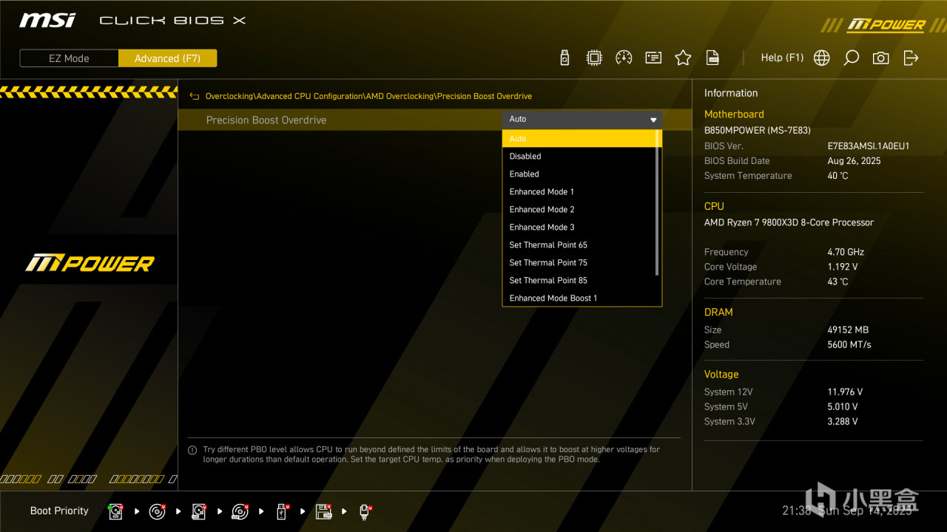Click the CPU frequency value 4.70 GHz
Viewport: 947px width, 532px height.
point(846,252)
